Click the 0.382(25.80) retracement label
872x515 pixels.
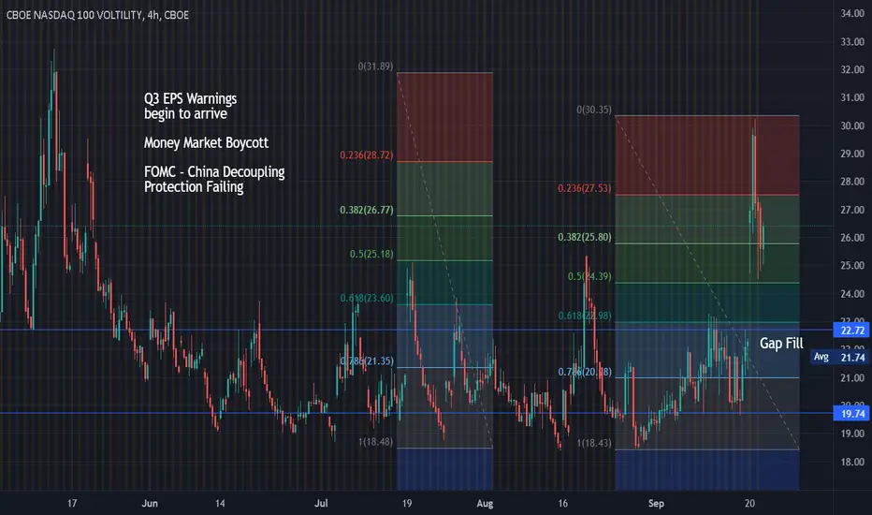[x=585, y=237]
